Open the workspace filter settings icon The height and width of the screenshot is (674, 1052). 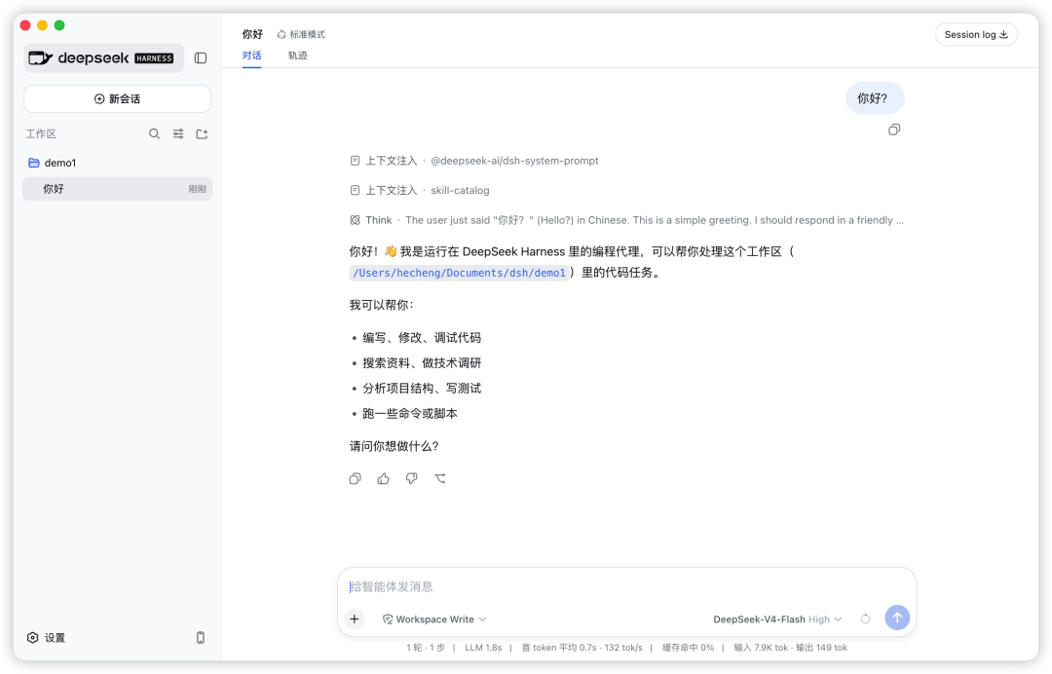click(x=178, y=134)
